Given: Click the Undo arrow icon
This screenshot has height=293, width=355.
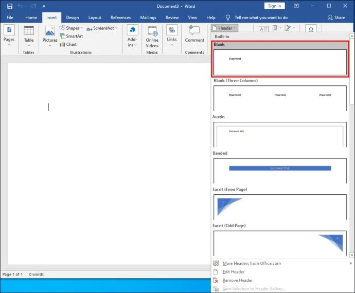Looking at the screenshot, I should coord(20,6).
